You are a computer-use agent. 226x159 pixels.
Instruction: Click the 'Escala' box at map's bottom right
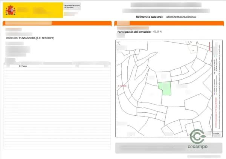(216, 133)
